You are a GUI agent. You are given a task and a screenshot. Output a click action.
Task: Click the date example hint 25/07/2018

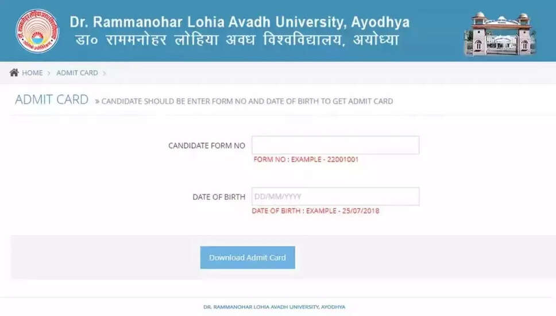pos(315,211)
